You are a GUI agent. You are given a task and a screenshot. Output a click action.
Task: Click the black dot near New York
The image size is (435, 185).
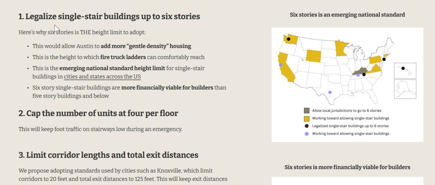(x=384, y=60)
